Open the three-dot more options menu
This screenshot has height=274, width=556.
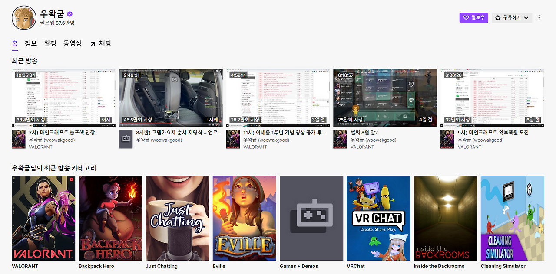pos(539,18)
